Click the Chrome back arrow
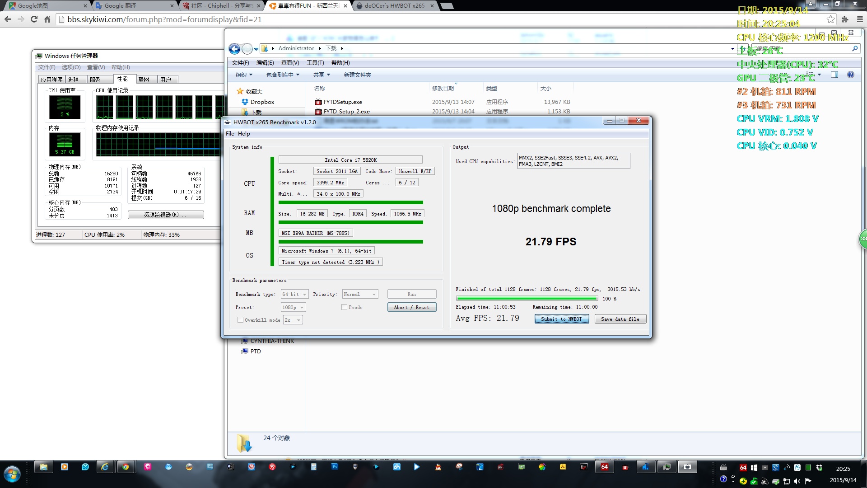 click(x=8, y=19)
